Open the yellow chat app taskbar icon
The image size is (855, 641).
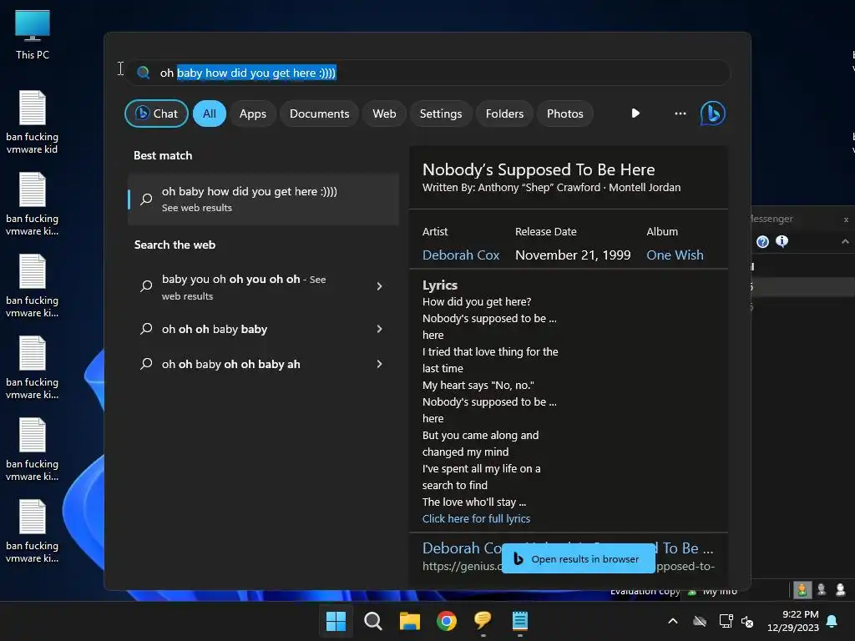[483, 621]
